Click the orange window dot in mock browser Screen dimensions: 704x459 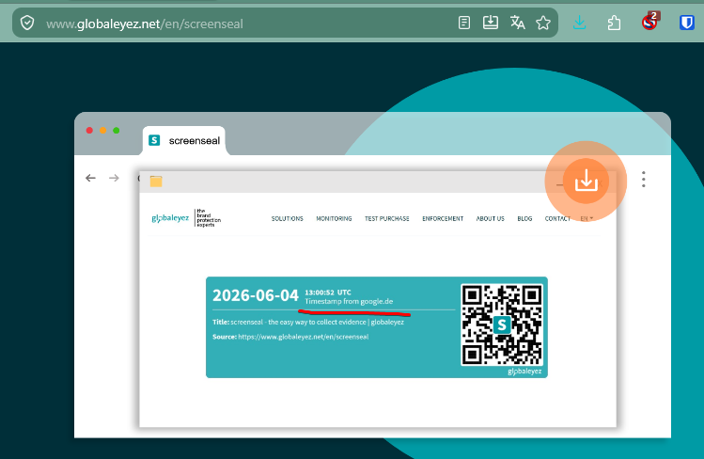(x=102, y=130)
